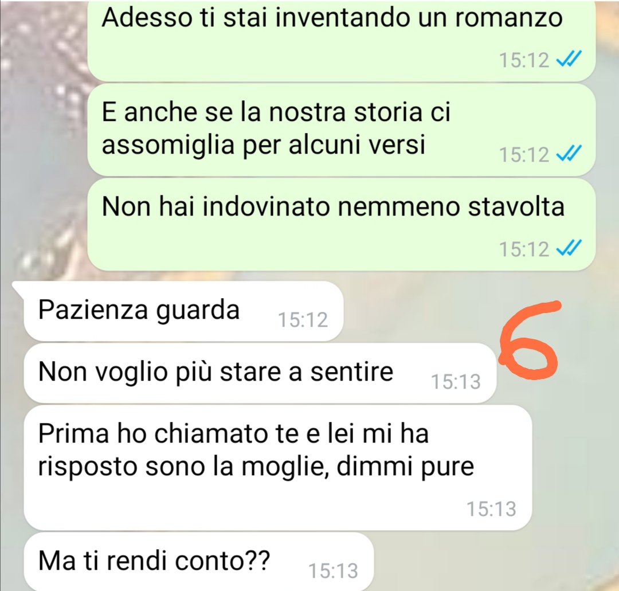Select the "Adesso ti stai inventando un romanzo" message
The height and width of the screenshot is (591, 619).
[341, 41]
